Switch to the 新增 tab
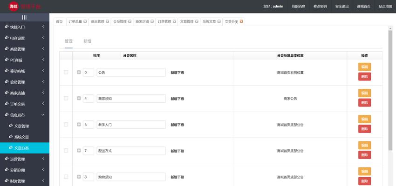This screenshot has height=186, width=396. pyautogui.click(x=88, y=41)
